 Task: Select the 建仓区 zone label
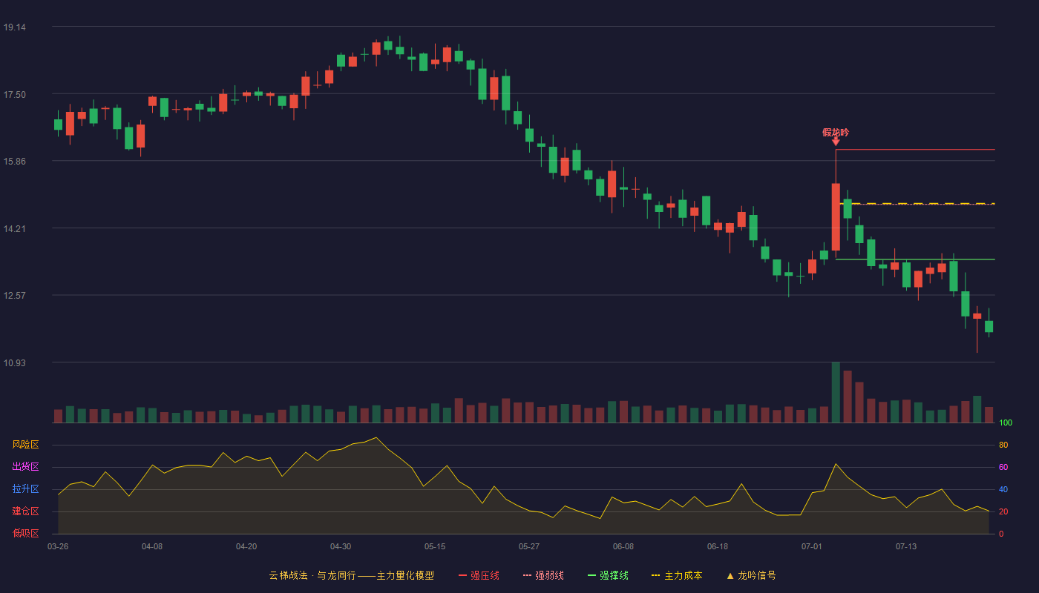pos(25,511)
